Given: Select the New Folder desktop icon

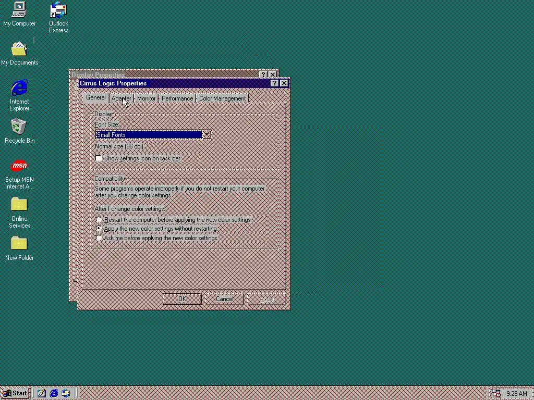Looking at the screenshot, I should coord(19,248).
